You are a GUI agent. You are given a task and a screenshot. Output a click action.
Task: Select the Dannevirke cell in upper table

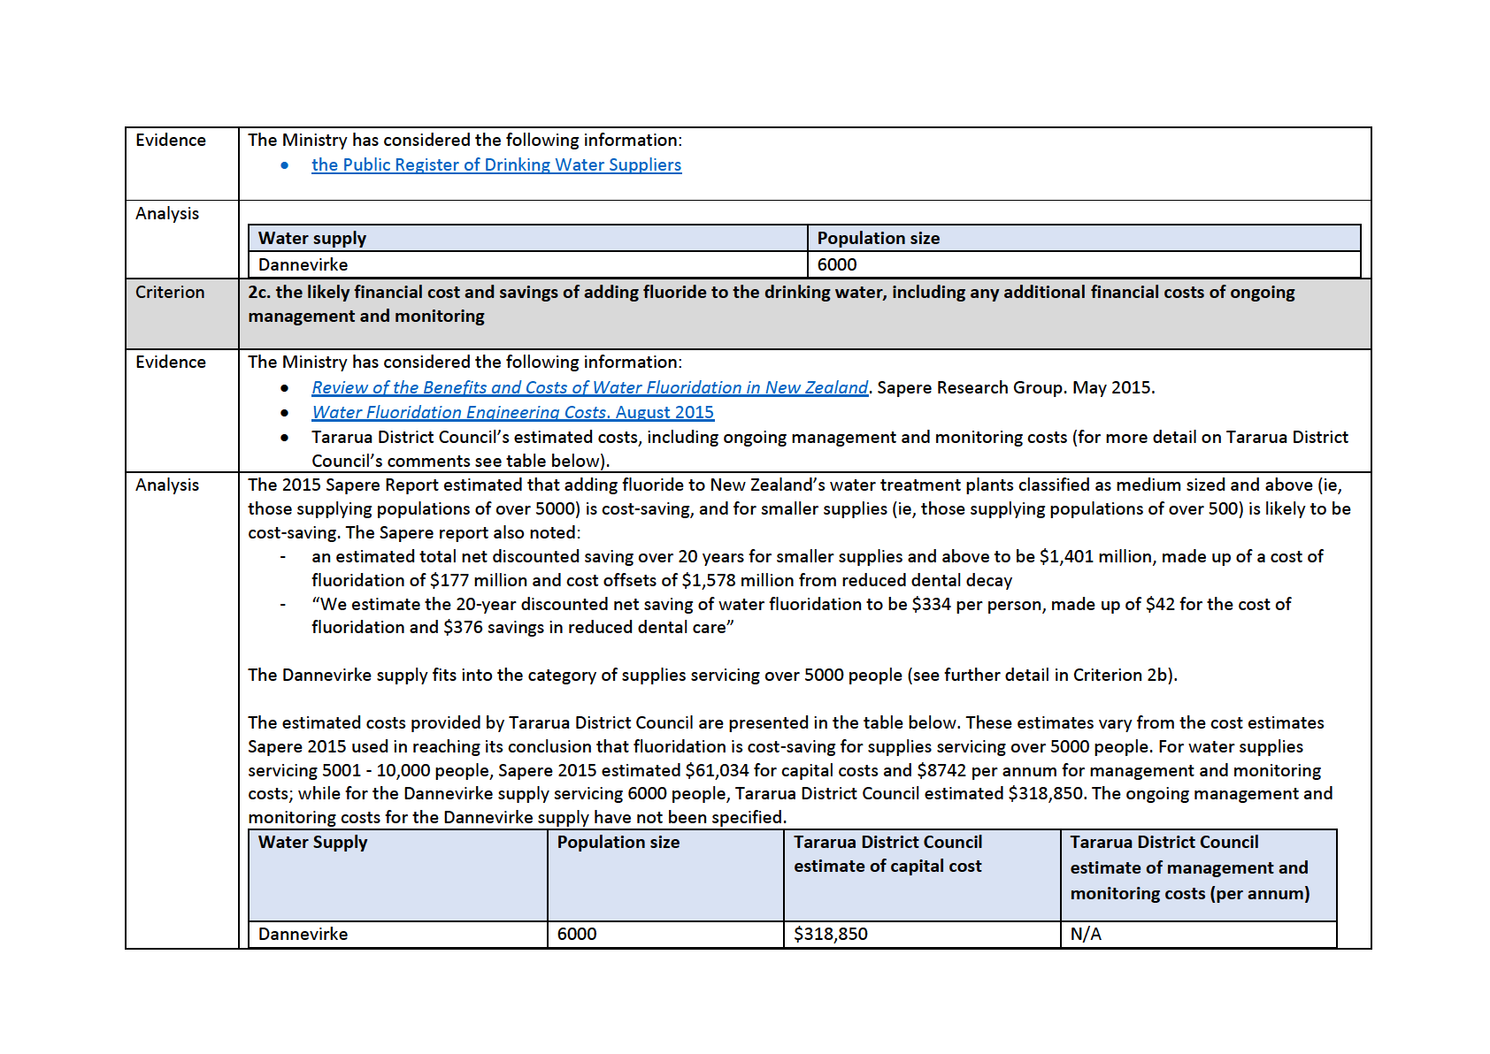click(x=303, y=264)
